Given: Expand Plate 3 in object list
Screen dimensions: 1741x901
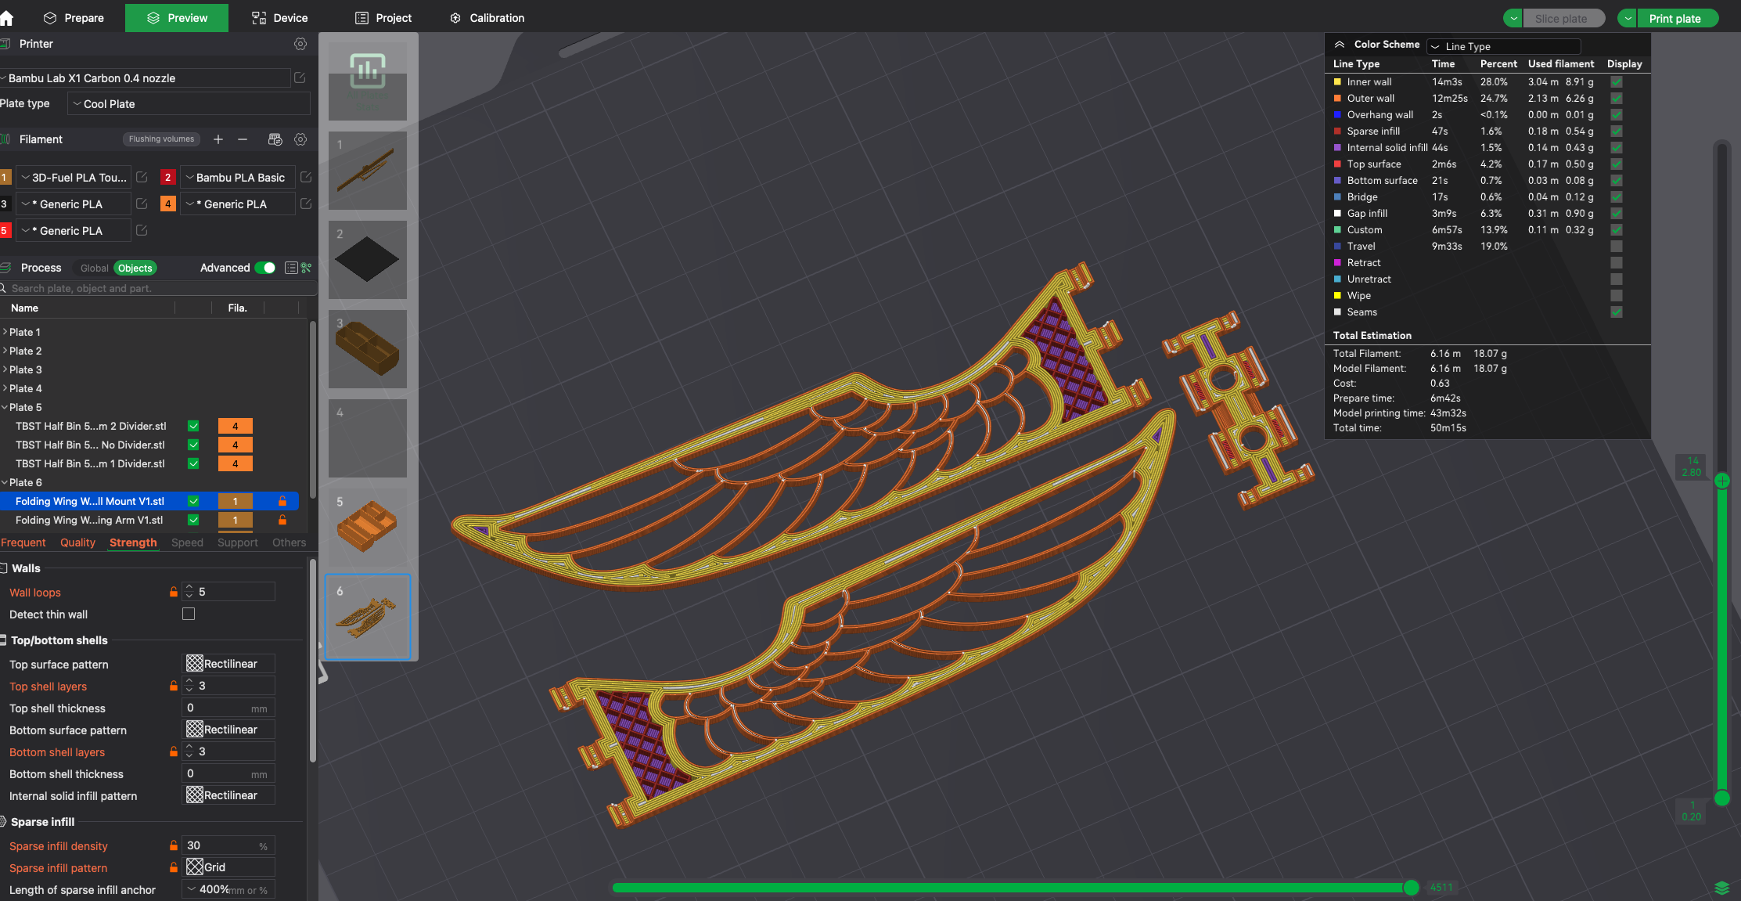Looking at the screenshot, I should tap(5, 369).
